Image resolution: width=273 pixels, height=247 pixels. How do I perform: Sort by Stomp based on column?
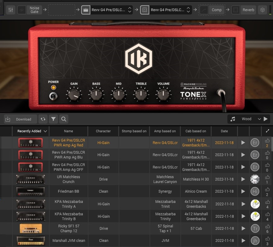pyautogui.click(x=134, y=131)
